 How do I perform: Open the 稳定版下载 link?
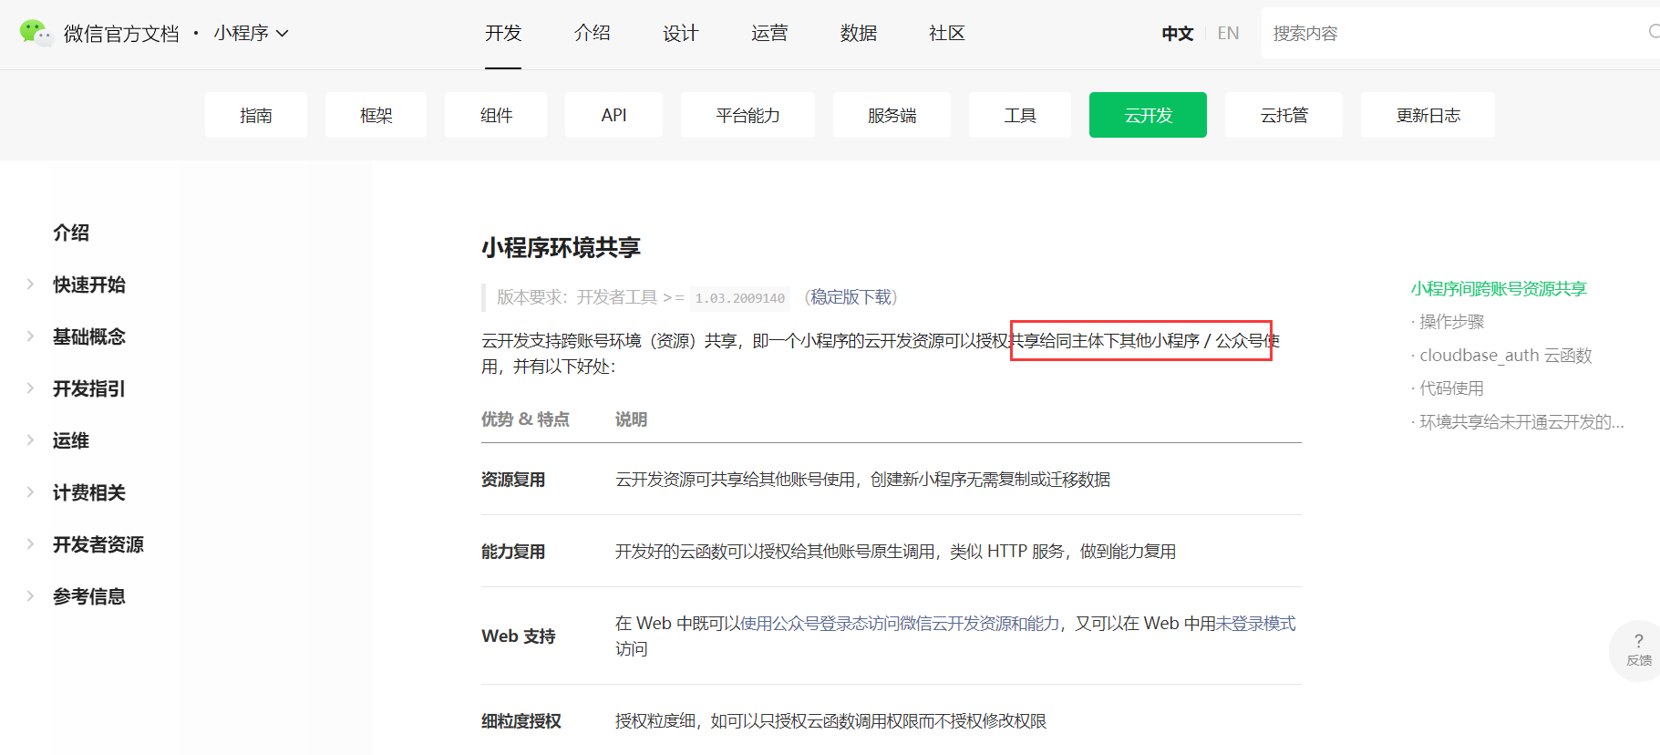tap(851, 297)
